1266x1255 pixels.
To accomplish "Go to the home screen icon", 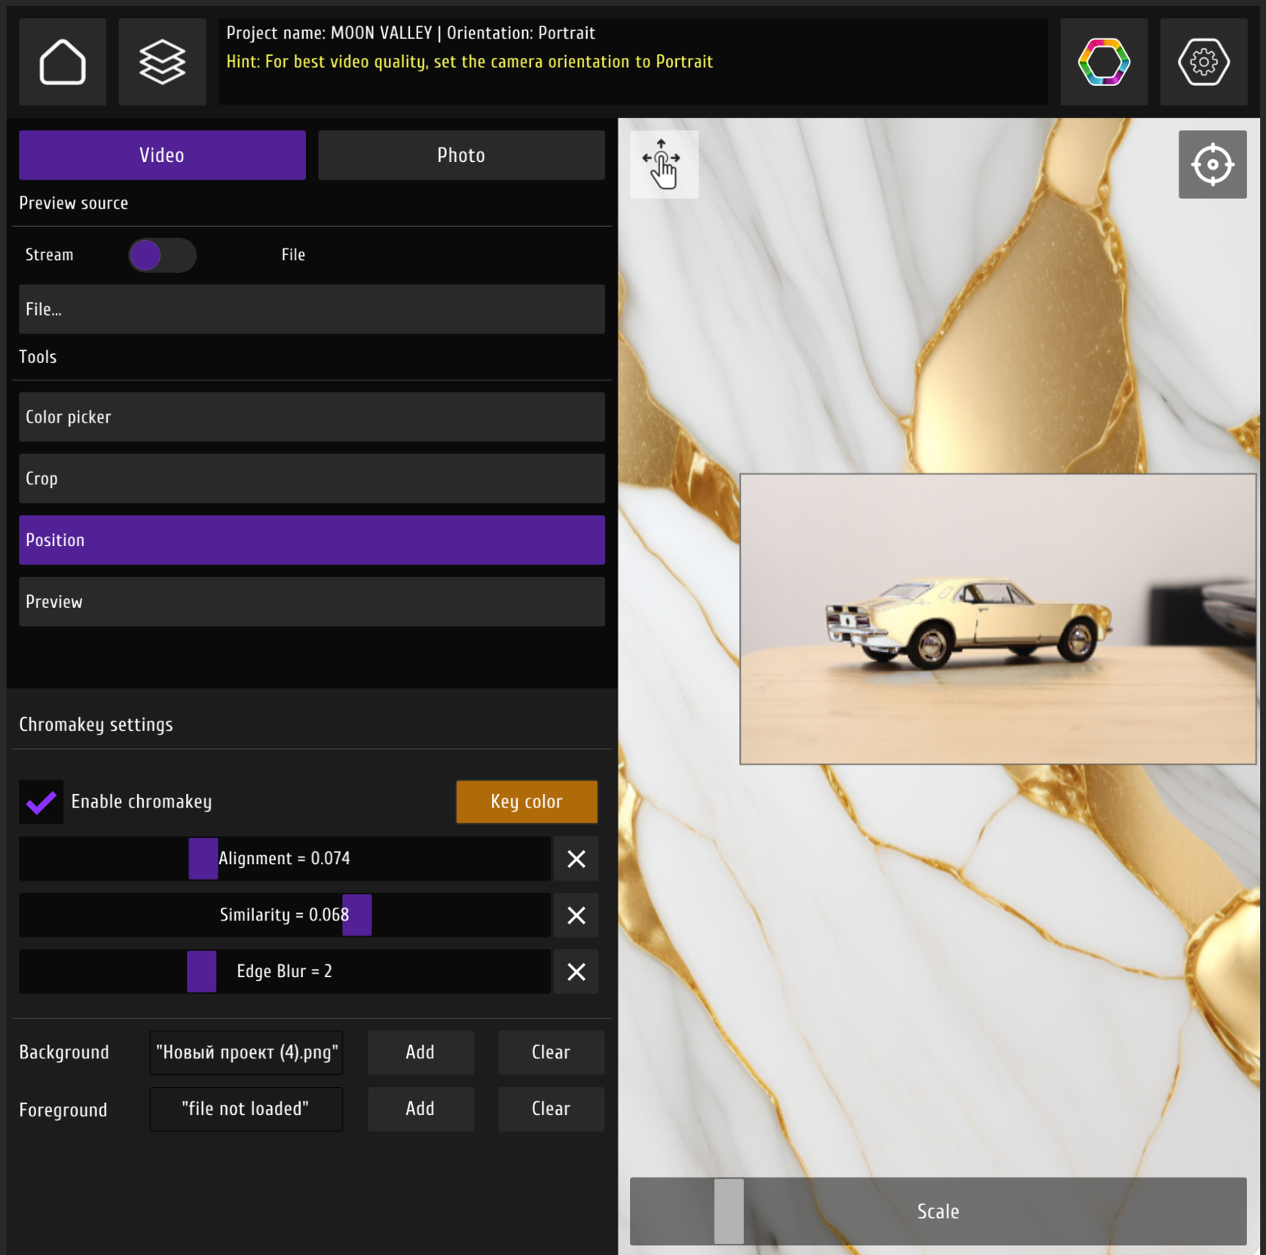I will (x=63, y=62).
